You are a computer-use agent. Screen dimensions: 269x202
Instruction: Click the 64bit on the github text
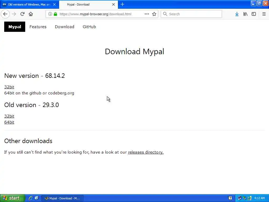pos(39,93)
